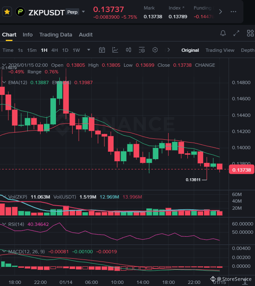
Task: Select the Time line chart view
Action: (x=8, y=50)
